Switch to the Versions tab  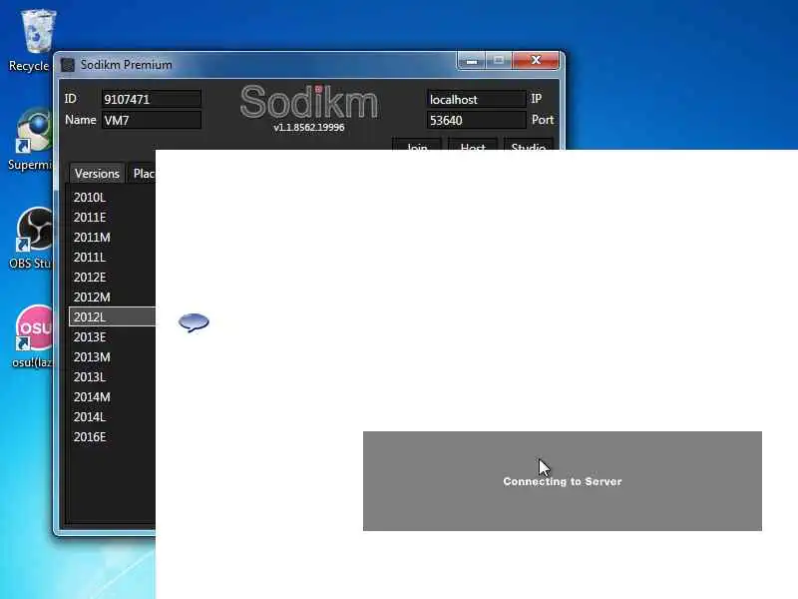pyautogui.click(x=97, y=174)
